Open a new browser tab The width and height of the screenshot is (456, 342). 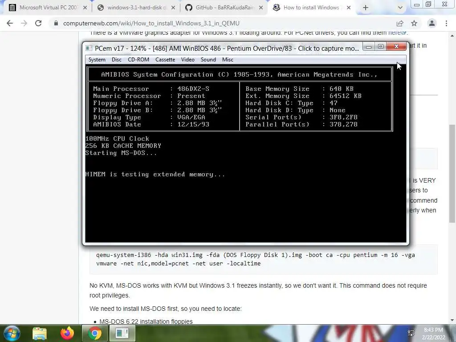point(366,8)
